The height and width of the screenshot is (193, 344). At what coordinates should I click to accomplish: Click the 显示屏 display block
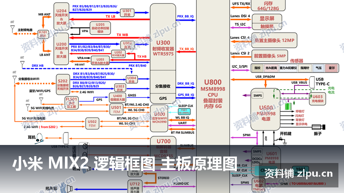[267, 18]
